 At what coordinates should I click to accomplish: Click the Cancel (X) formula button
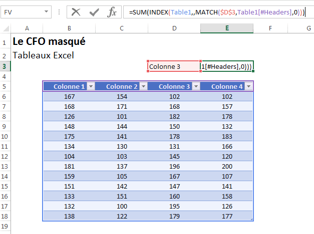[x=76, y=12]
